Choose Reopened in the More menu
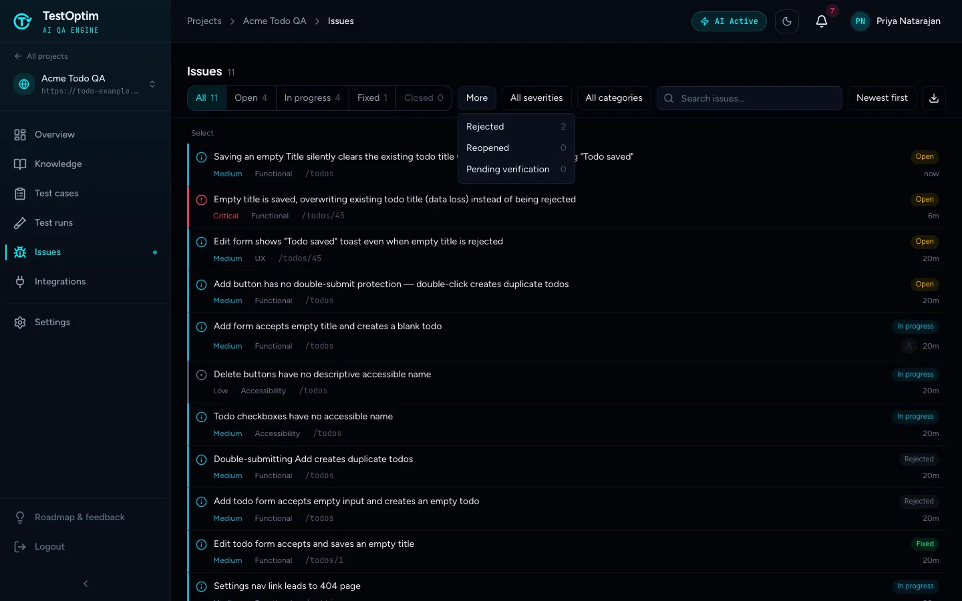Image resolution: width=962 pixels, height=601 pixels. (516, 148)
